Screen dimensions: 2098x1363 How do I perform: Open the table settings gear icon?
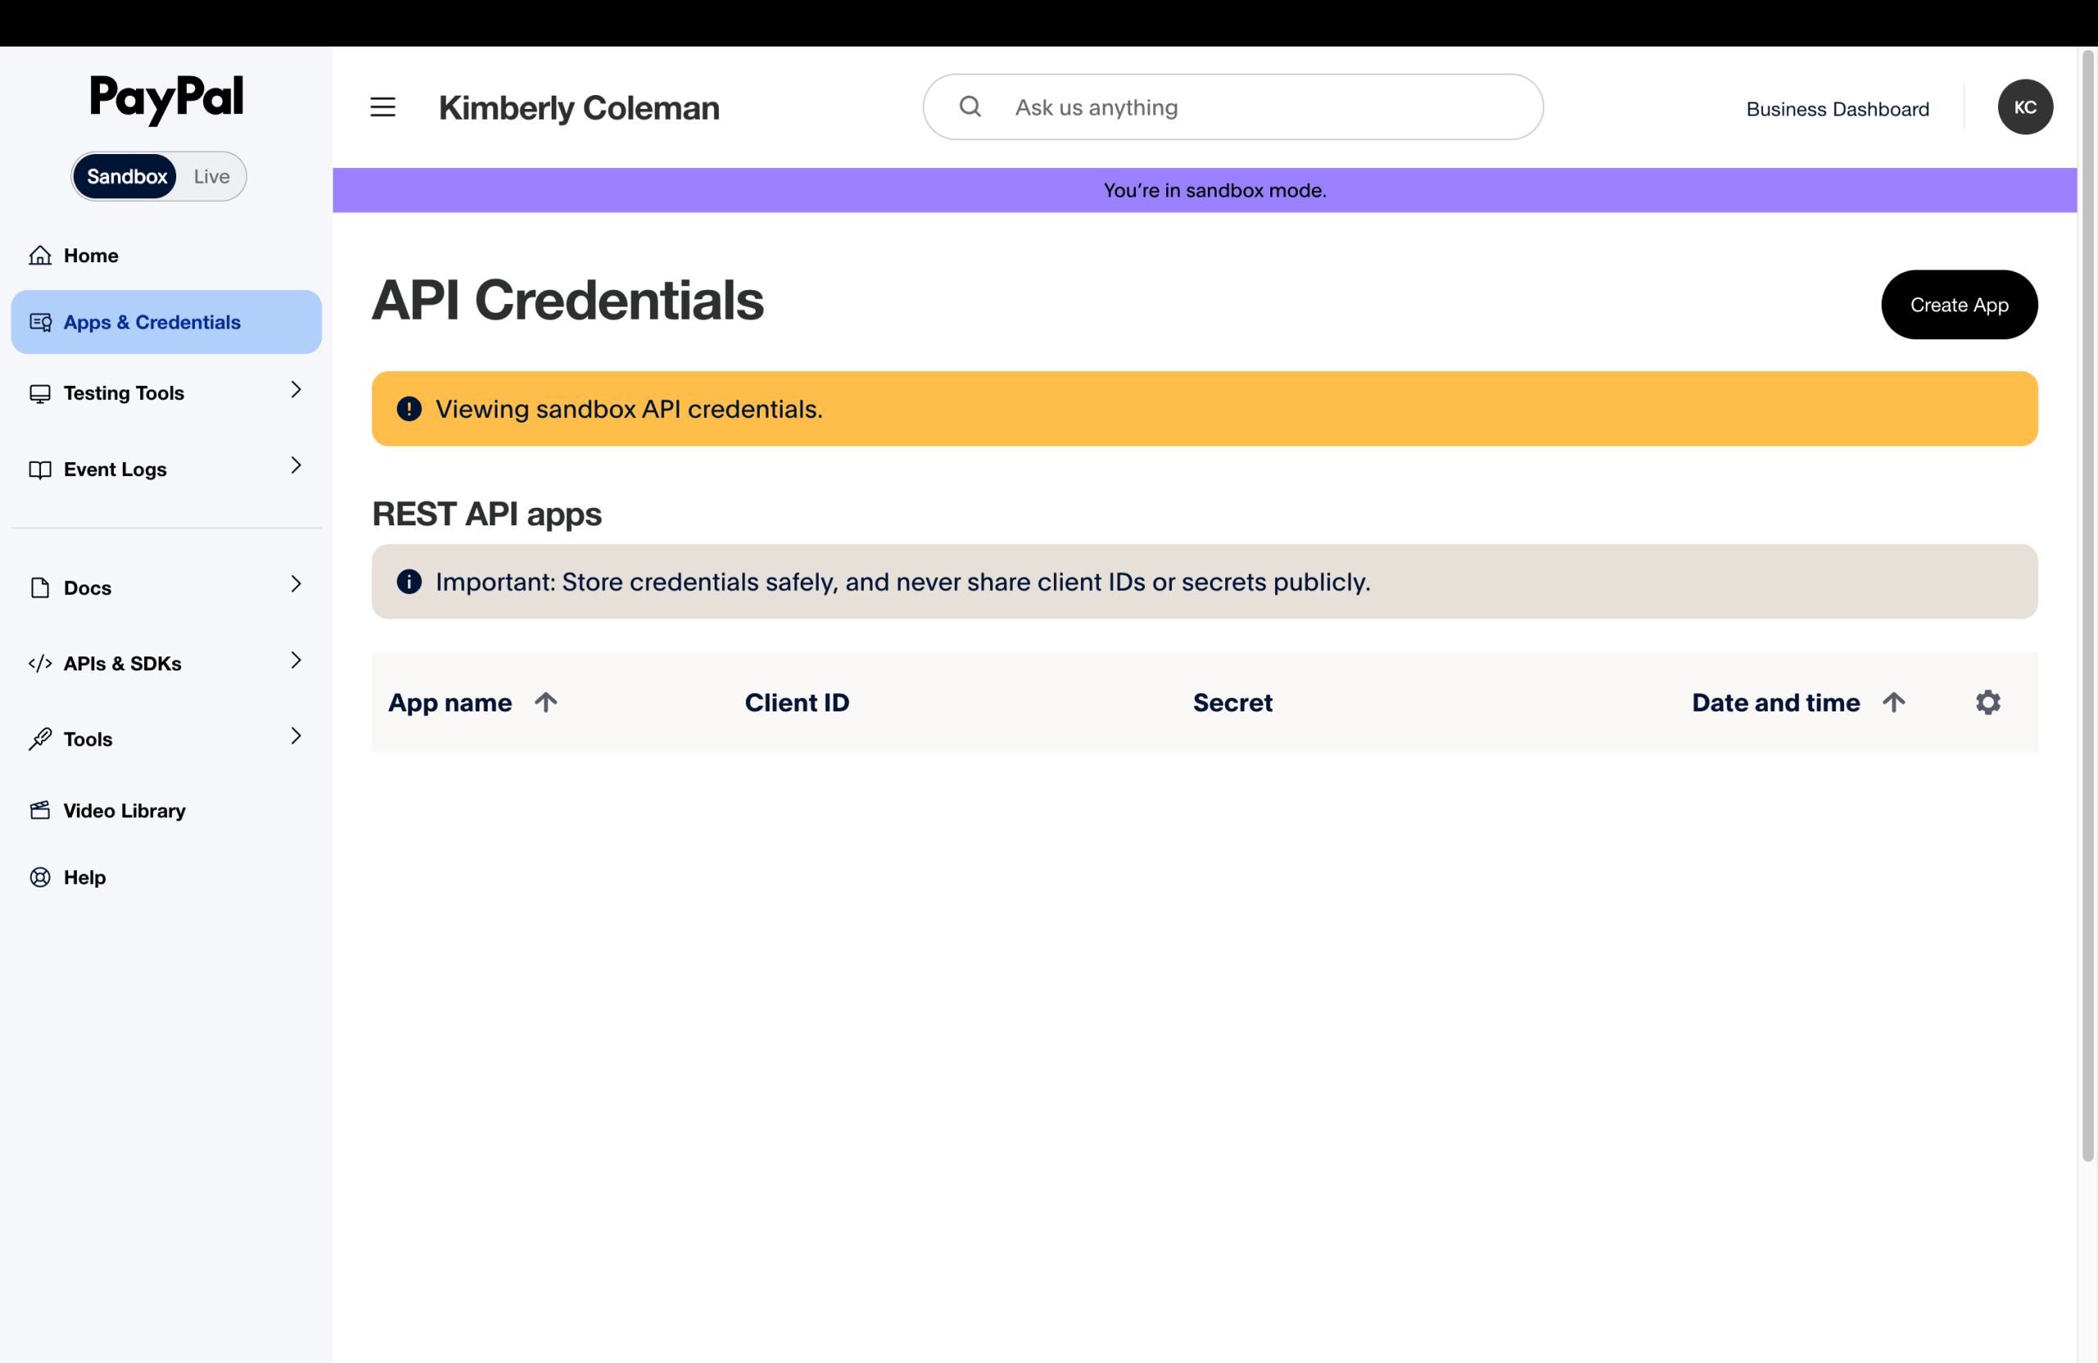(1988, 702)
